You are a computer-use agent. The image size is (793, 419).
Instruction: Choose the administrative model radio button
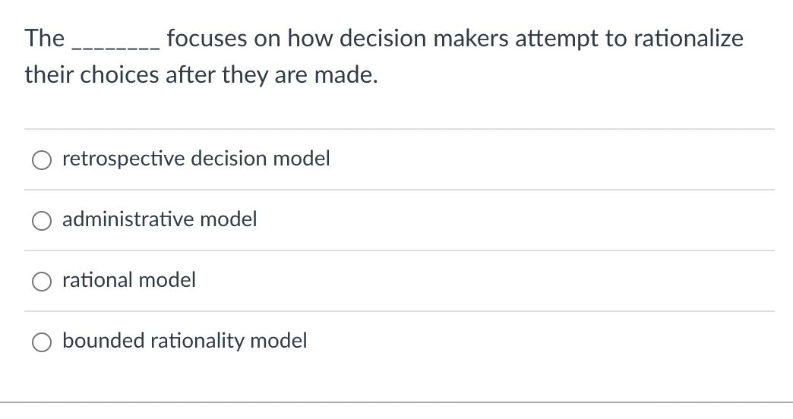[41, 221]
